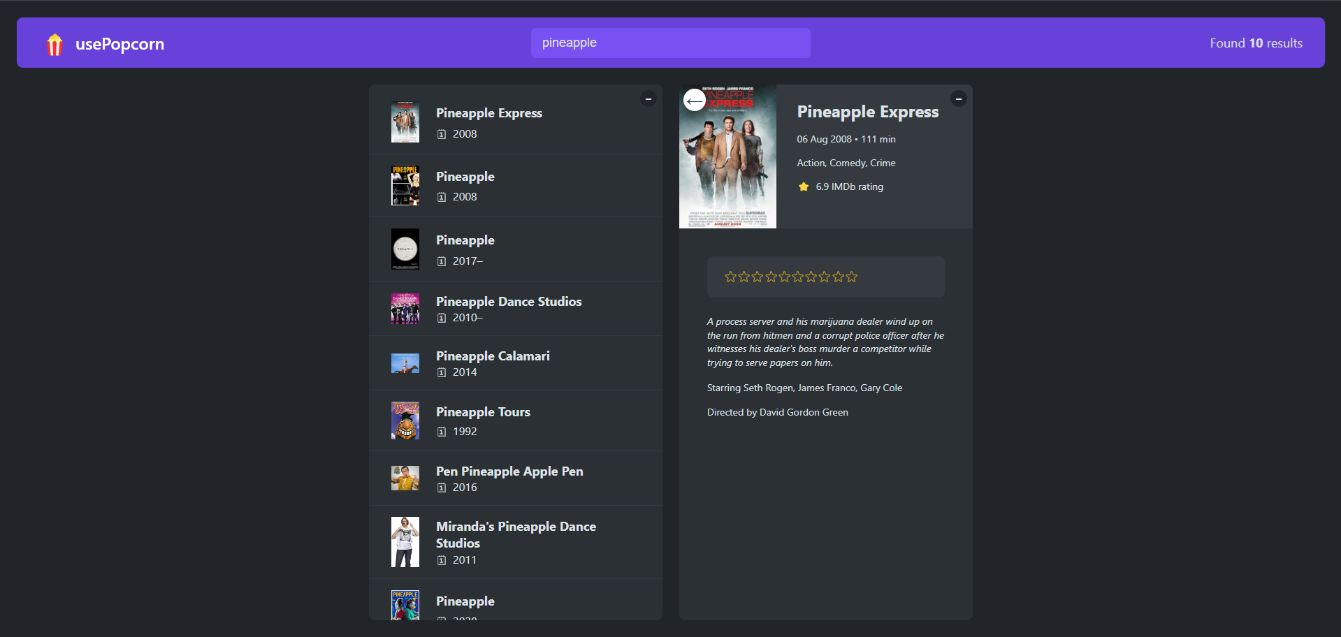Image resolution: width=1341 pixels, height=637 pixels.
Task: Collapse the Pineapple Express details panel
Action: coord(959,98)
